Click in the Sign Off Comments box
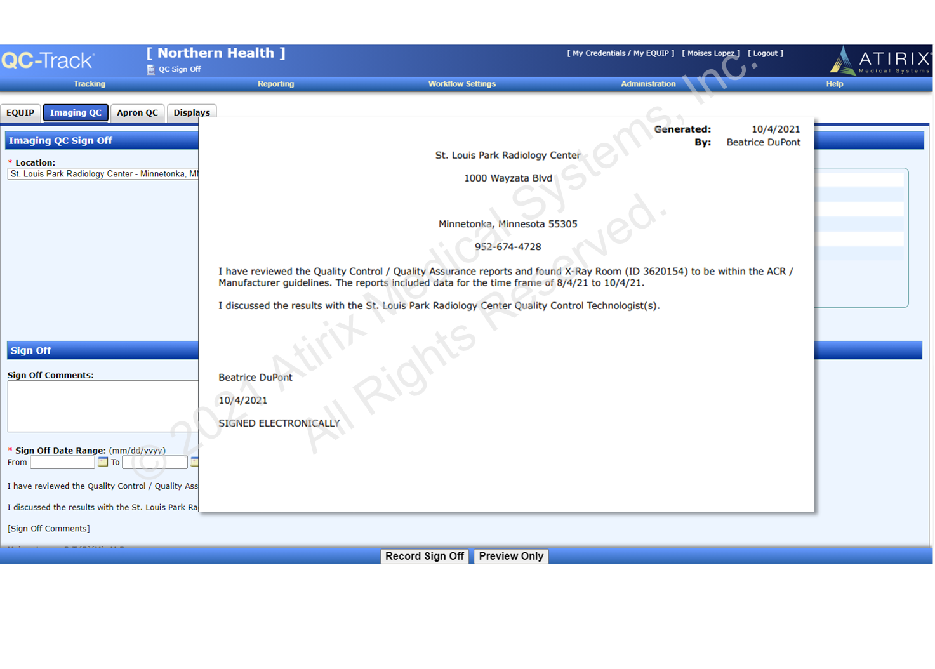The width and height of the screenshot is (935, 669). point(103,406)
